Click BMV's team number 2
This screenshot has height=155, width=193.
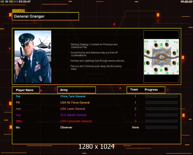pos(135,121)
